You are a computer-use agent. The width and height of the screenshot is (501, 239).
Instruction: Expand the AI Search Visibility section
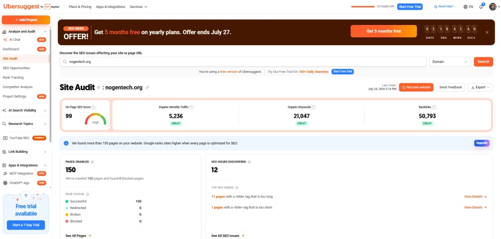(x=46, y=110)
